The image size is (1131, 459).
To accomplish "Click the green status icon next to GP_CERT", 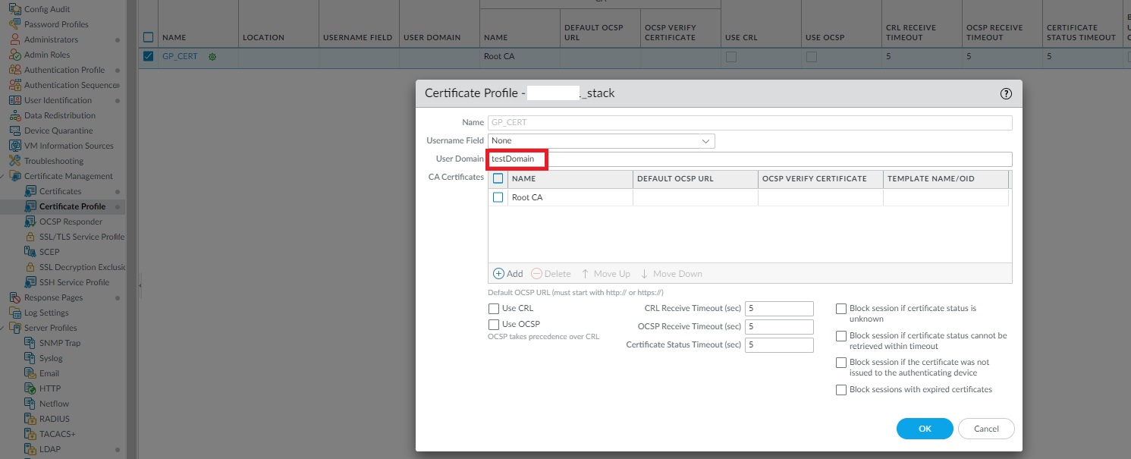I will tap(213, 56).
